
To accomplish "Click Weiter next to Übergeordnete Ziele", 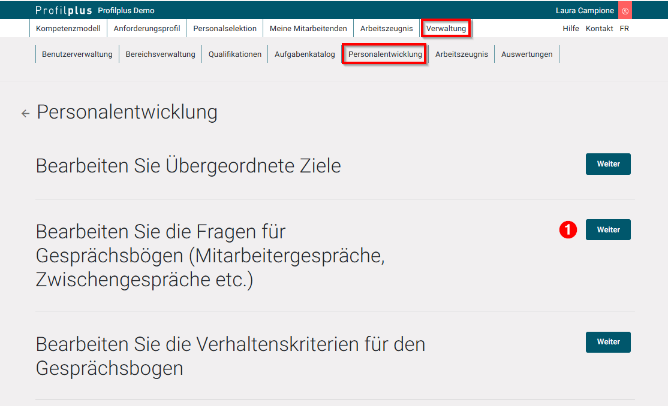I will [x=607, y=163].
